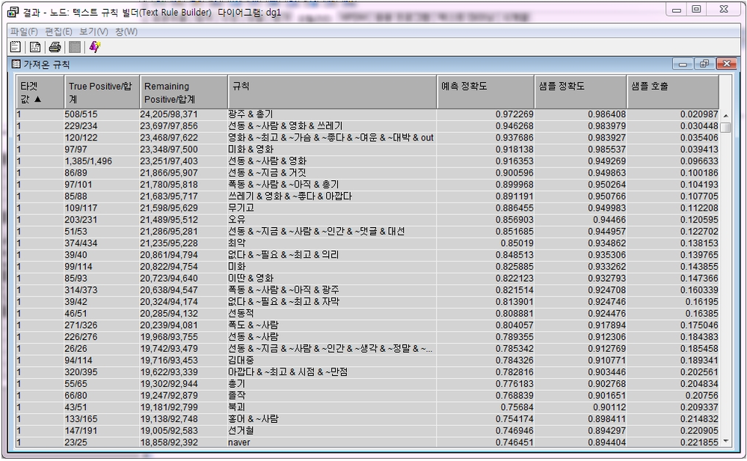747x461 pixels.
Task: Click the Remaining Positive value 18,858/92,392
Action: [169, 442]
